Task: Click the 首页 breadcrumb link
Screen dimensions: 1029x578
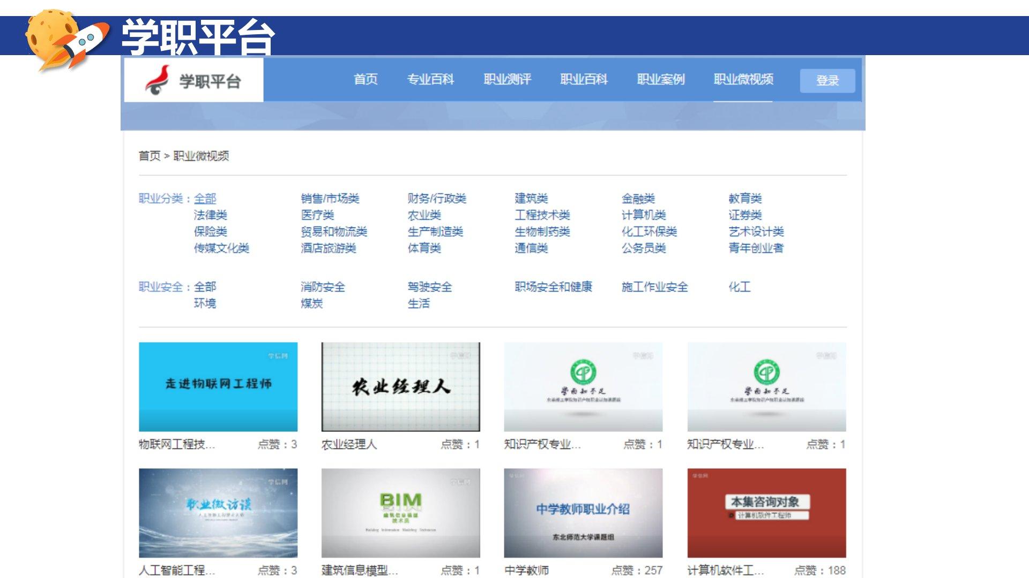Action: pyautogui.click(x=149, y=156)
